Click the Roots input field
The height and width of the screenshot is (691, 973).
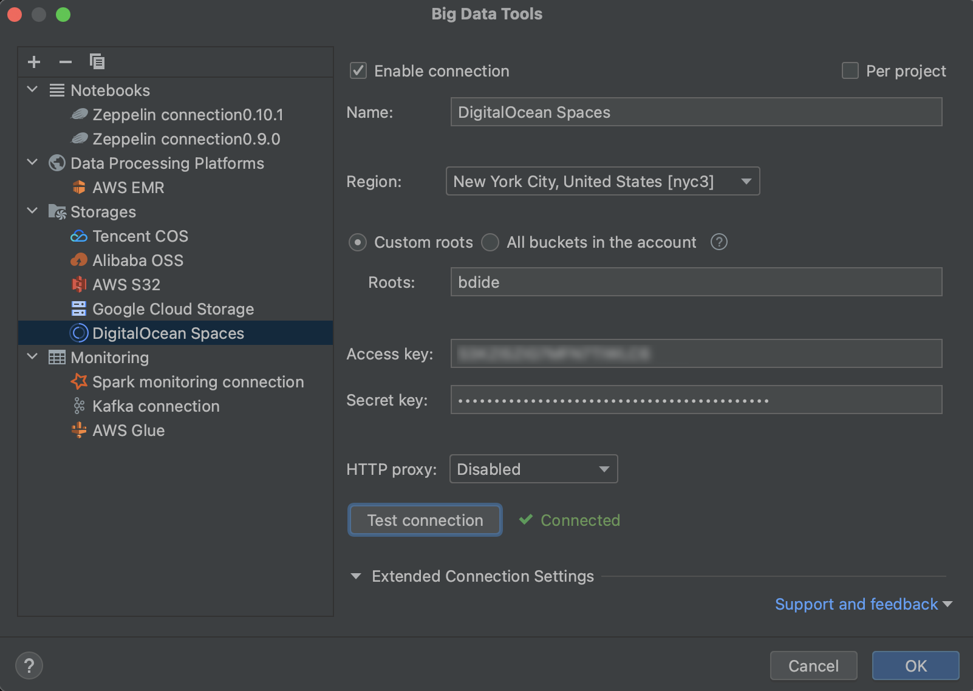(x=696, y=282)
